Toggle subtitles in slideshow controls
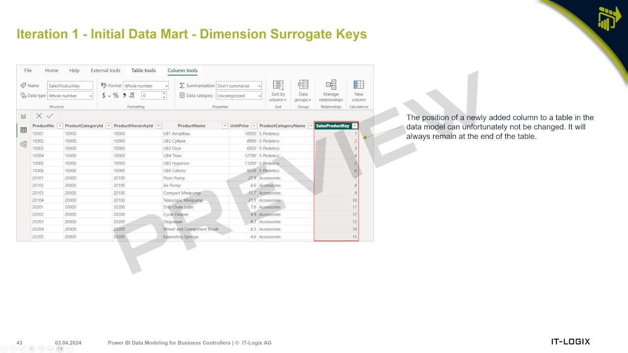Viewport: 628px width, 353px height. click(x=51, y=349)
